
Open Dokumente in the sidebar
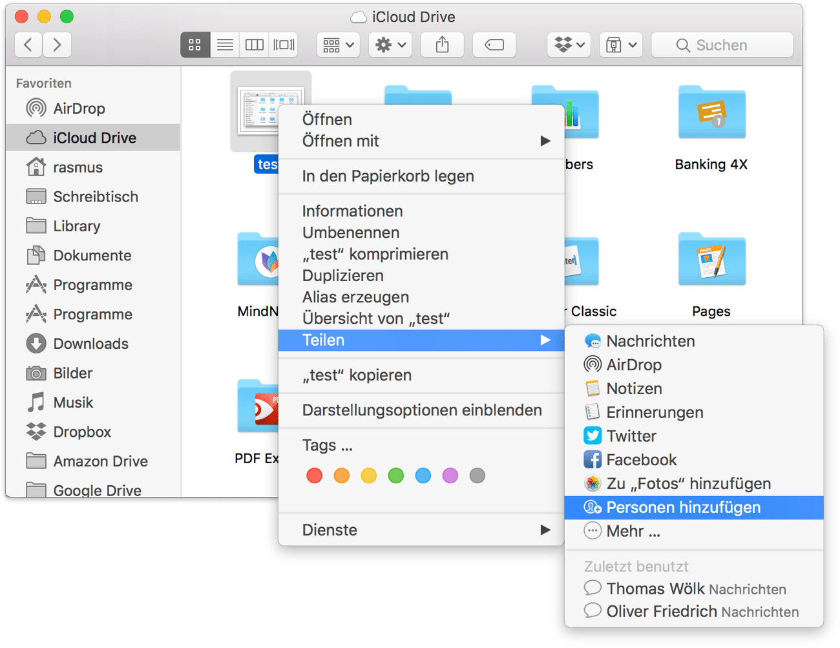[x=92, y=255]
